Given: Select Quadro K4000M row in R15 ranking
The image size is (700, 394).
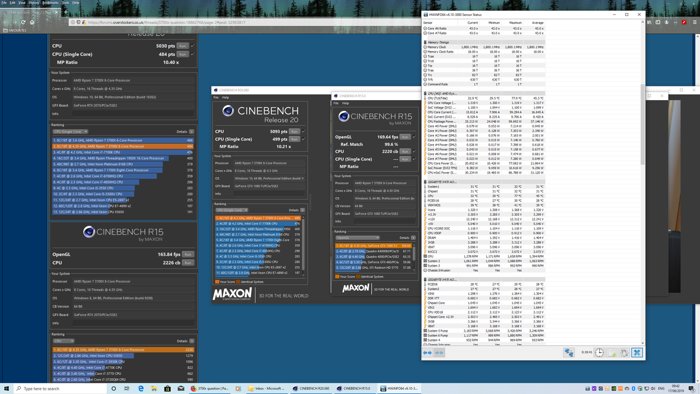Looking at the screenshot, I should click(x=374, y=251).
